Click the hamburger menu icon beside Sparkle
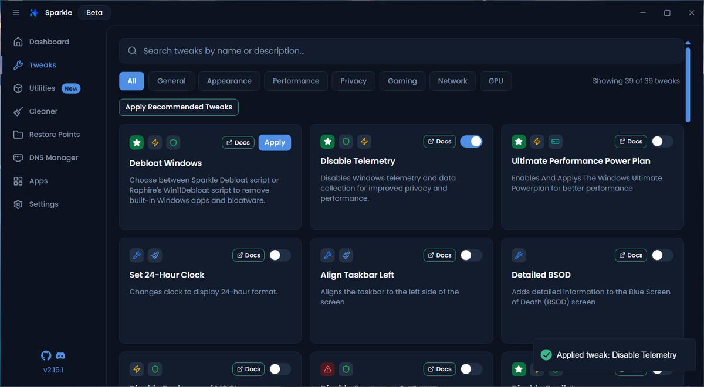 [x=16, y=13]
